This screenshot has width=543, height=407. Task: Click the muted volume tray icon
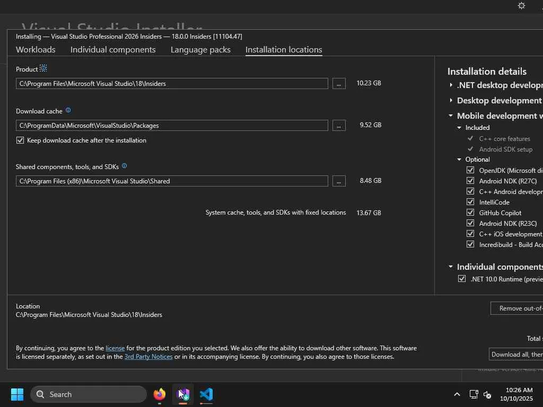[x=487, y=394]
